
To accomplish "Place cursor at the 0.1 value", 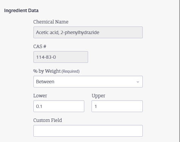I will coord(39,106).
